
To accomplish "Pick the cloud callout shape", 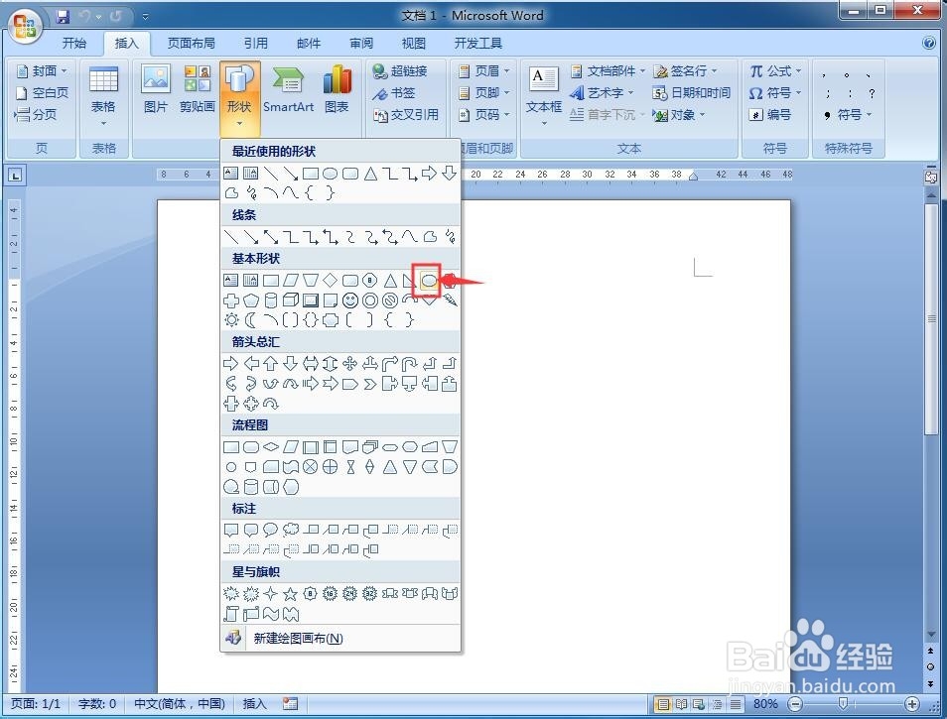I will click(x=291, y=531).
